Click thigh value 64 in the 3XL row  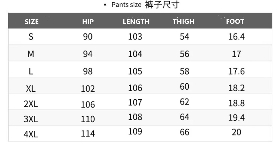(184, 117)
